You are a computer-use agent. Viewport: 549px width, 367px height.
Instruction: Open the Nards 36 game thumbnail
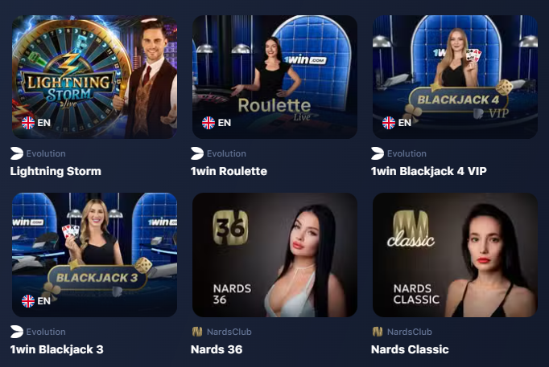click(274, 255)
